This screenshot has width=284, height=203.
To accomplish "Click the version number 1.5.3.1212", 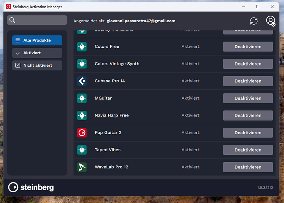I will pyautogui.click(x=265, y=188).
